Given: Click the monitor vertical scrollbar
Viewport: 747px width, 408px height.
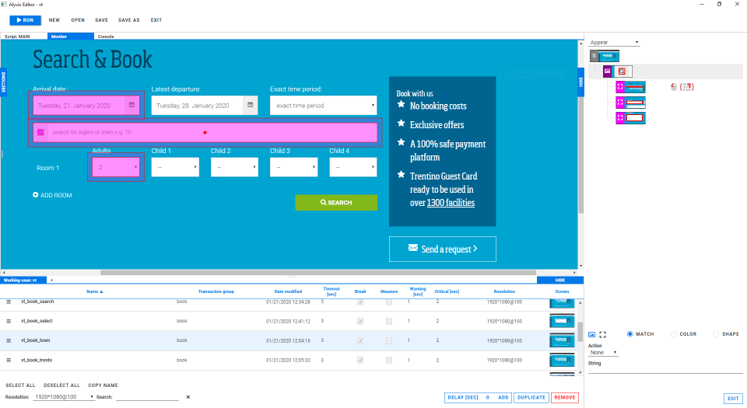Looking at the screenshot, I should point(580,155).
